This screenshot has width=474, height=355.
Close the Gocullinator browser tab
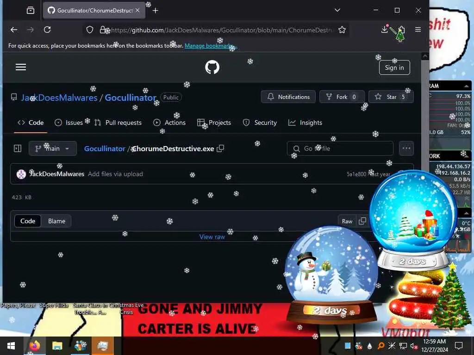pos(137,10)
